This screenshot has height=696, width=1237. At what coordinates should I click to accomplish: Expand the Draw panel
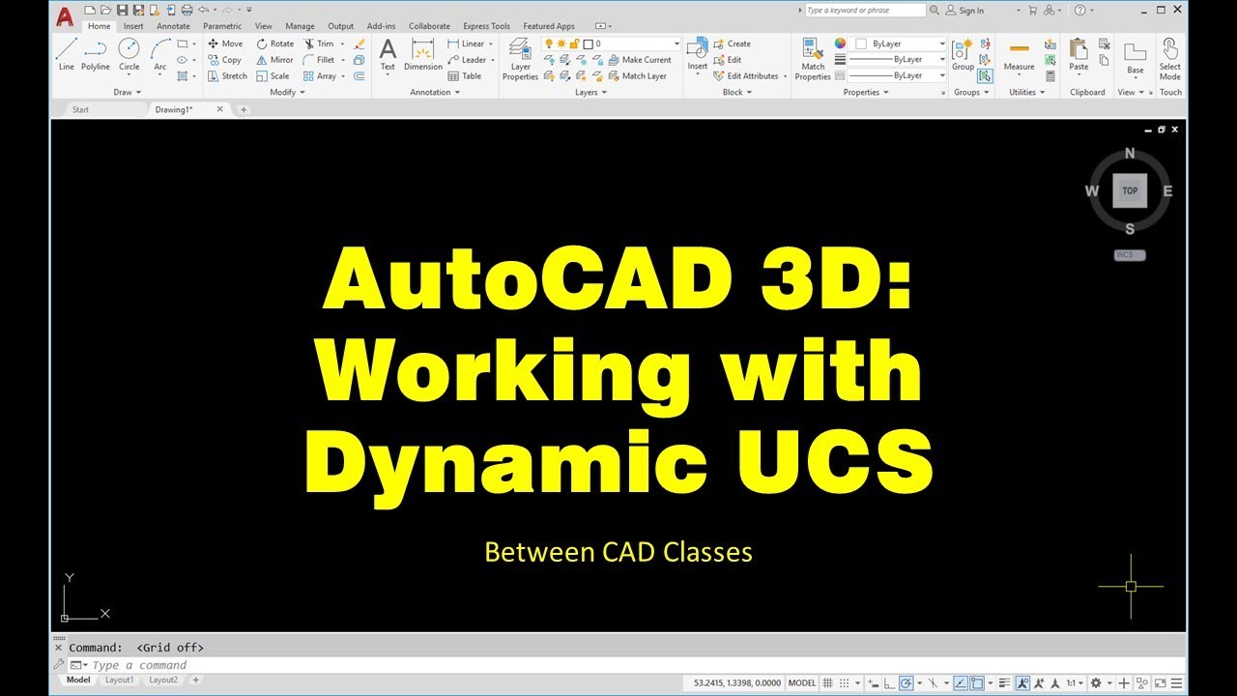[x=127, y=93]
